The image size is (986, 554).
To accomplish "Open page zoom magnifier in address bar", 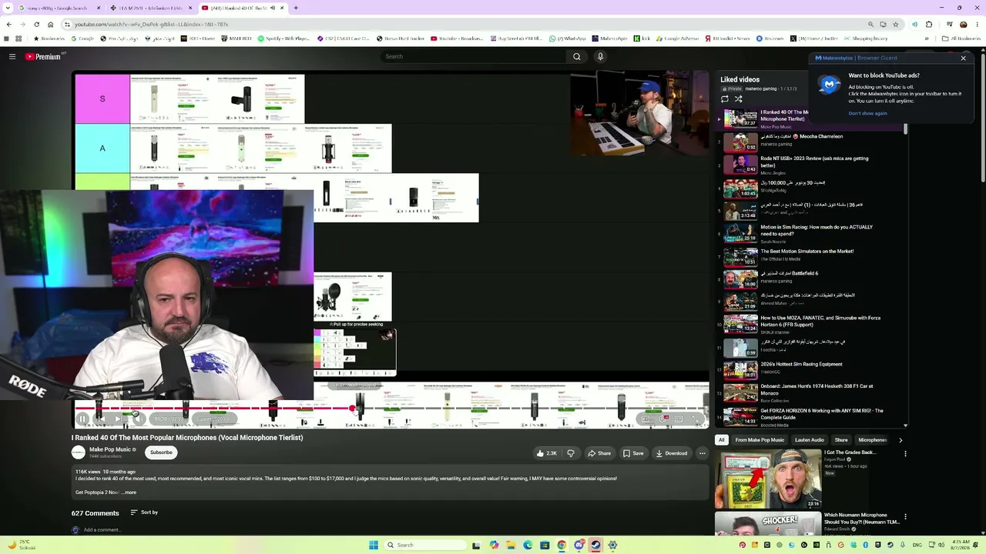I will click(x=870, y=25).
